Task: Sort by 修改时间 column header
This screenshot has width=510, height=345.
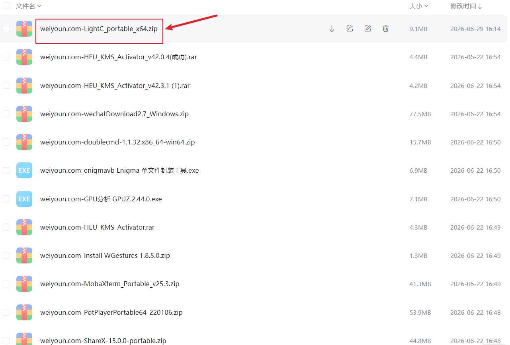Action: point(466,6)
